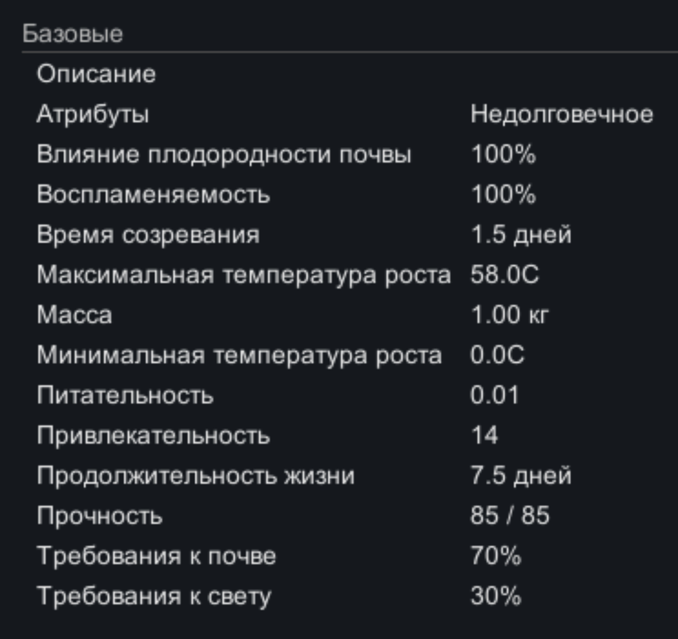
Task: Click the Воспламеняемость stat label
Action: (153, 194)
